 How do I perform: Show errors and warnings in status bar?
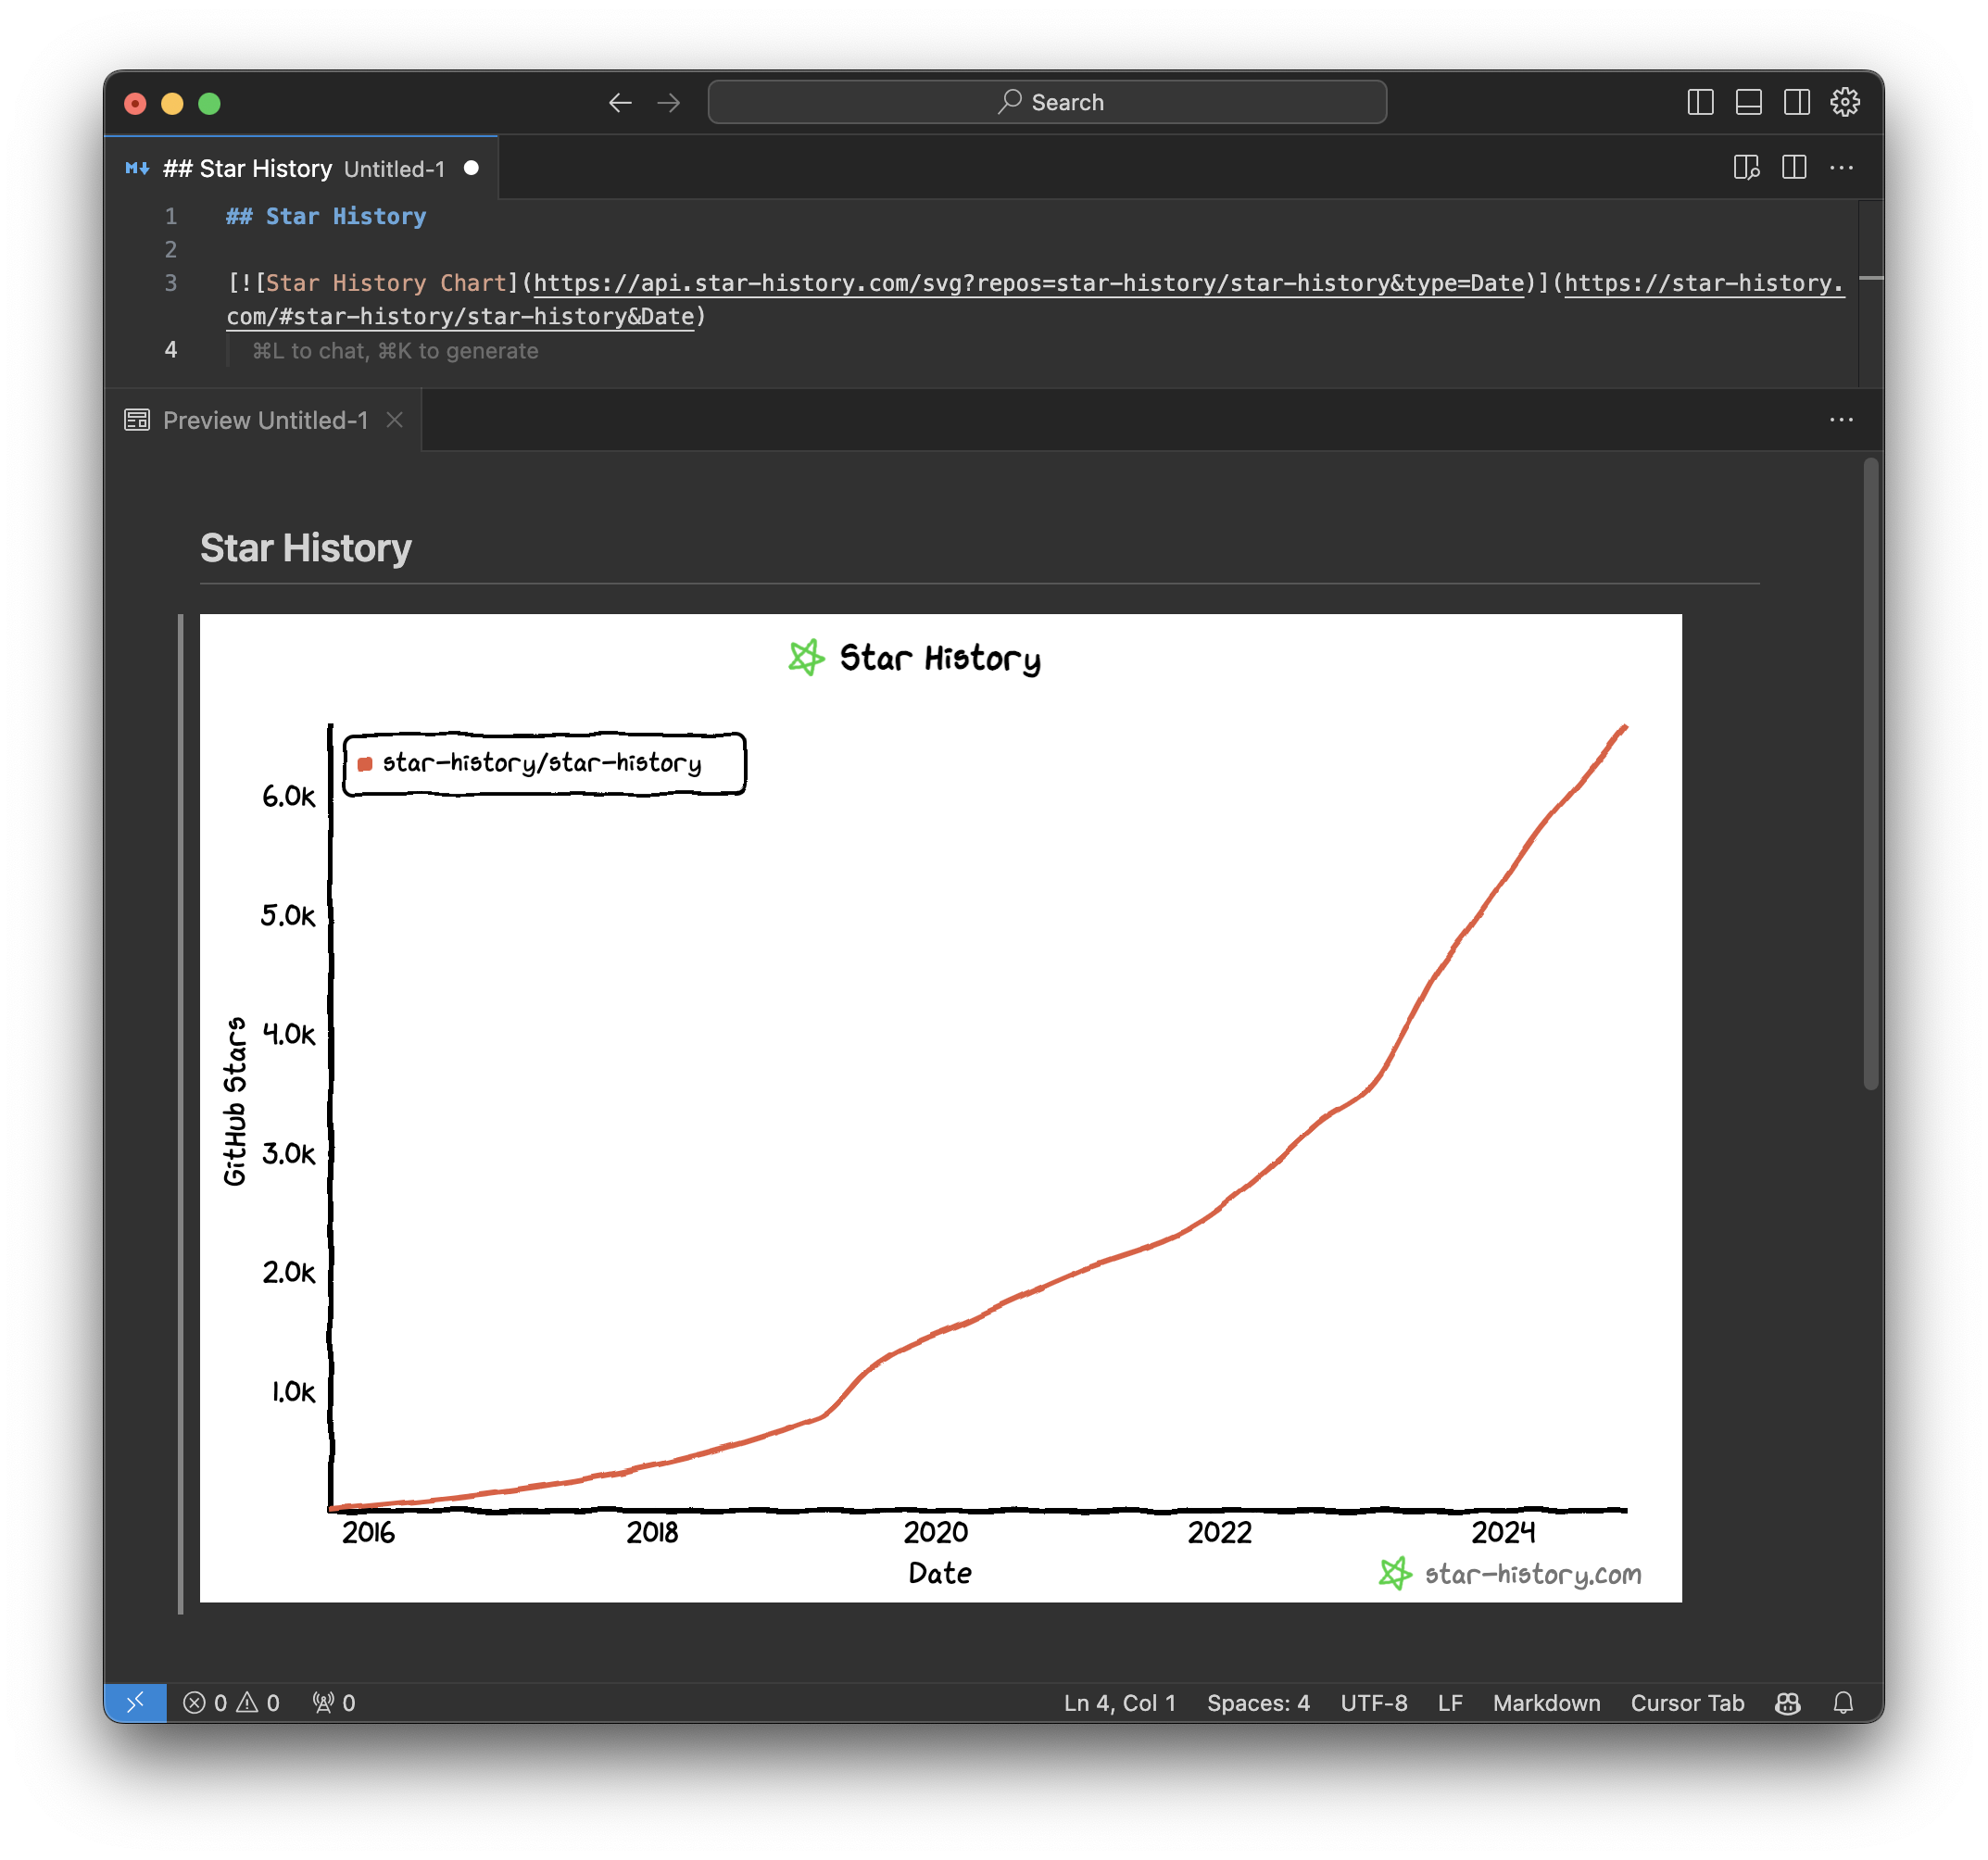tap(231, 1702)
